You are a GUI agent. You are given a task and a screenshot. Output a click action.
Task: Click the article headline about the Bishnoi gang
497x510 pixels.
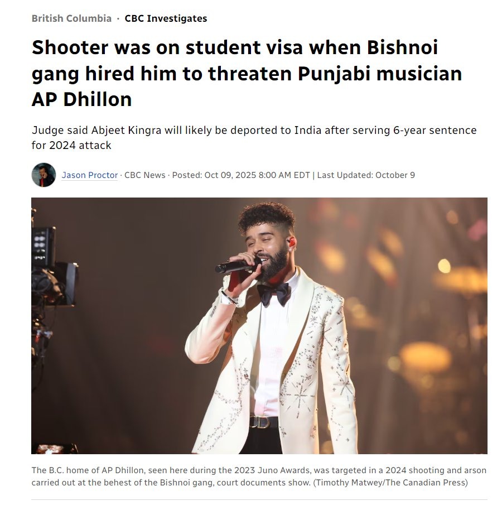point(247,73)
